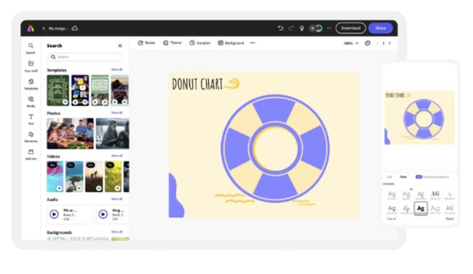Screen dimensions: 473x274
Task: Click the Share button
Action: pos(380,28)
